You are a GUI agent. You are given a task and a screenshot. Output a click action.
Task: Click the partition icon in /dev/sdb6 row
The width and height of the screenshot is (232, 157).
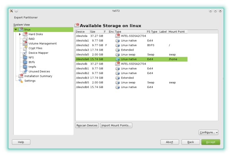pyautogui.click(x=117, y=87)
